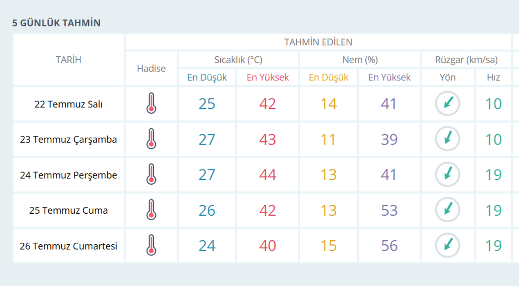The image size is (519, 286).
Task: Click the wind direction arrow for 22 Temmuz
Action: (x=447, y=103)
